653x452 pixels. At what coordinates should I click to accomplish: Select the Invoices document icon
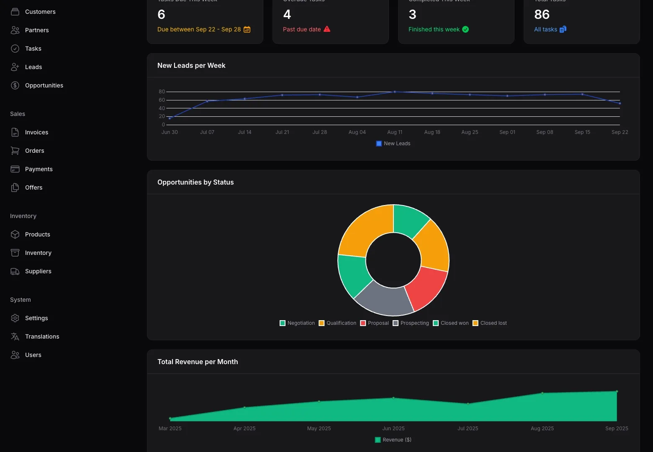coord(15,132)
